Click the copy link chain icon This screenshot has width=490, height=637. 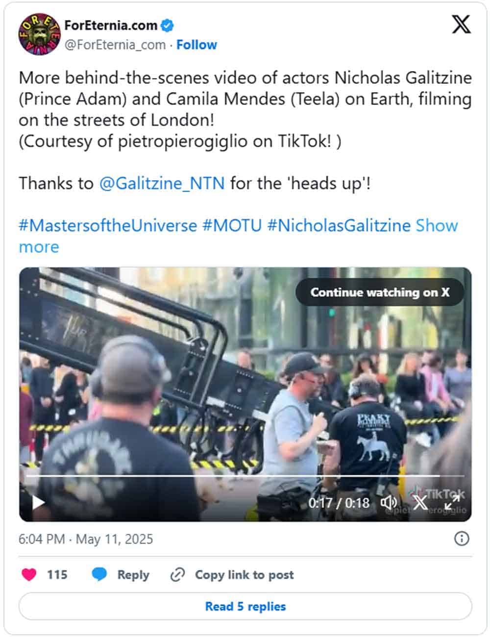click(x=177, y=575)
